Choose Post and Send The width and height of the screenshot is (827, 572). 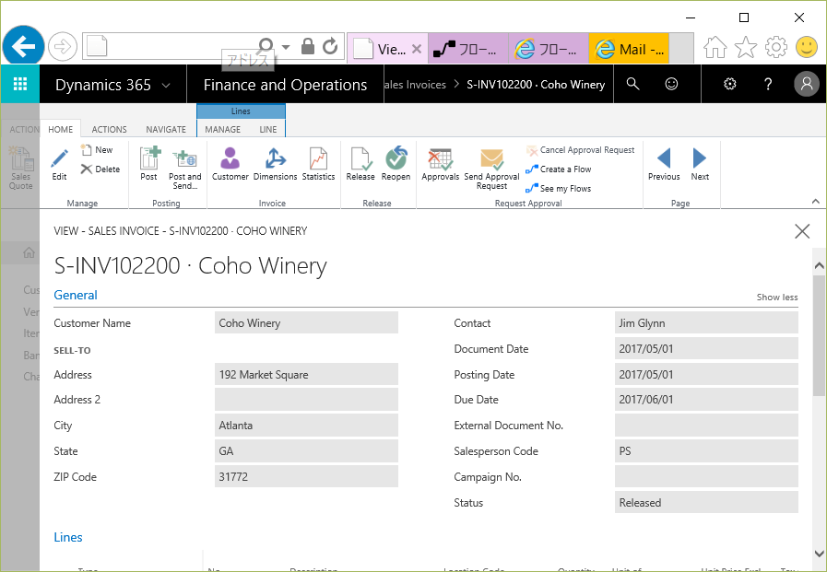[184, 169]
